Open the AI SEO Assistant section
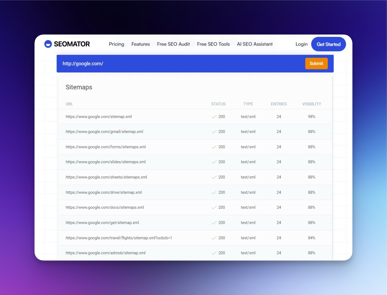The height and width of the screenshot is (295, 387). click(255, 44)
